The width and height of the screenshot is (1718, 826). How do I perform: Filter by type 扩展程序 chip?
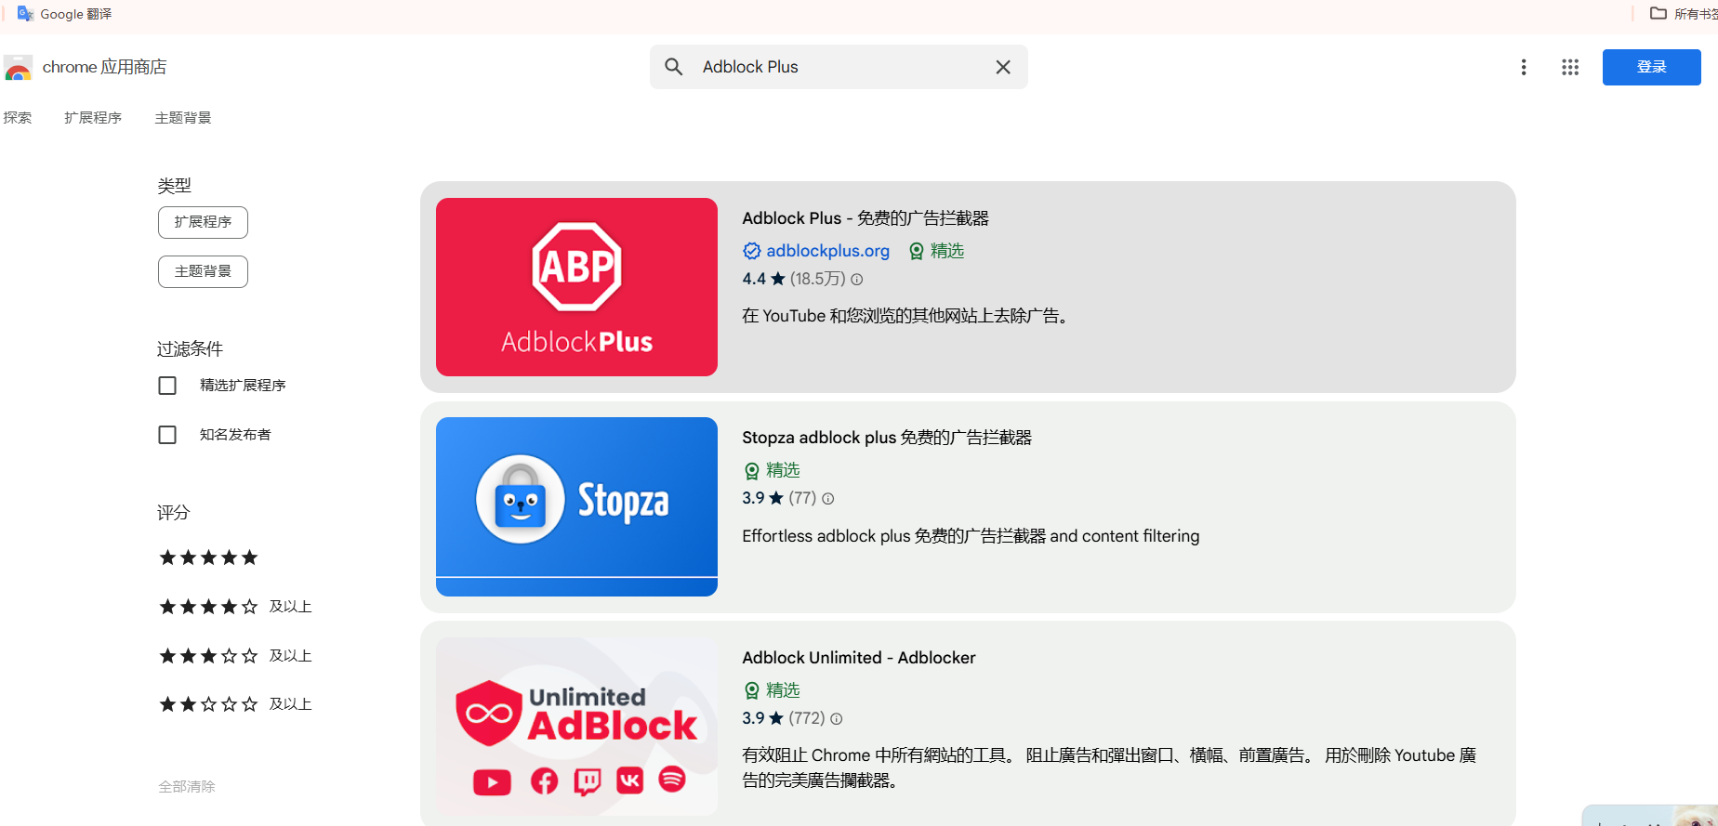pyautogui.click(x=203, y=222)
